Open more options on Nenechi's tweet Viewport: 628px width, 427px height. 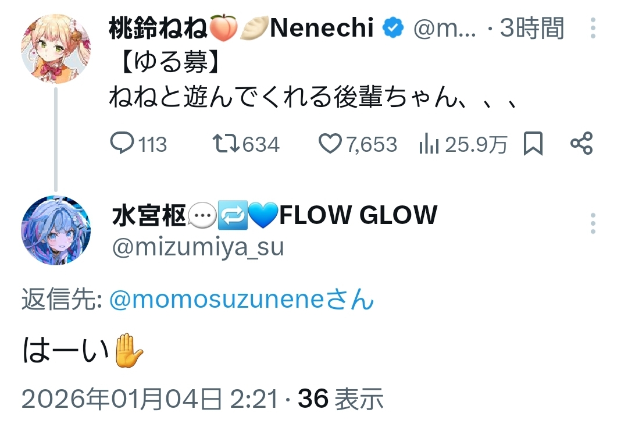point(593,28)
